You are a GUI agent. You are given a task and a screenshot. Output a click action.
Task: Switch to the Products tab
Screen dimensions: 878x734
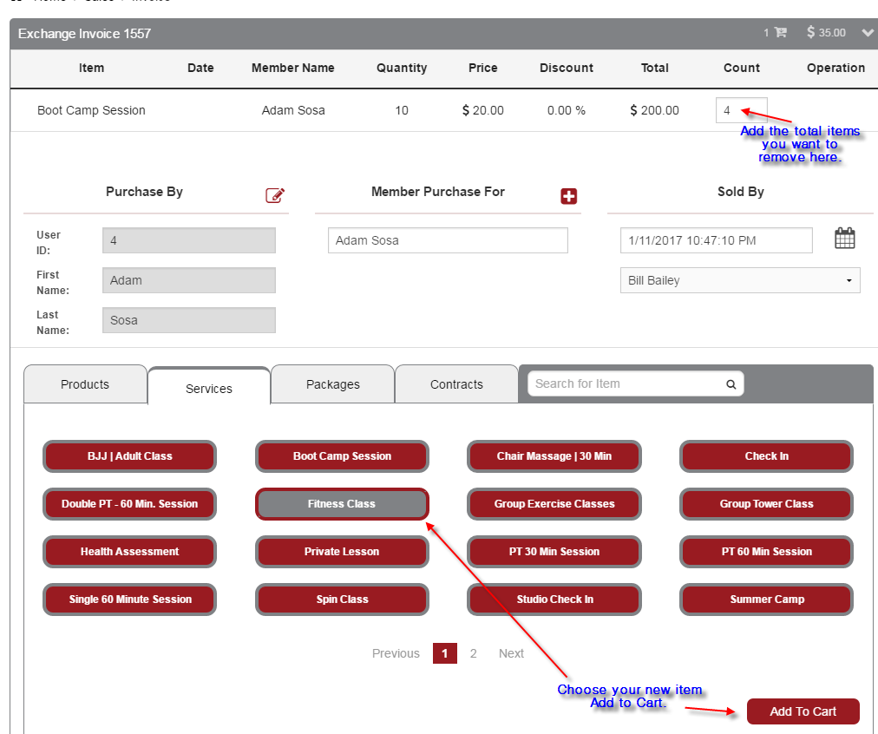click(85, 384)
